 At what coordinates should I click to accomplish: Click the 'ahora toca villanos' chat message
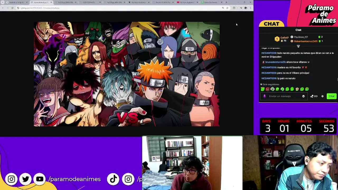[x=298, y=62]
